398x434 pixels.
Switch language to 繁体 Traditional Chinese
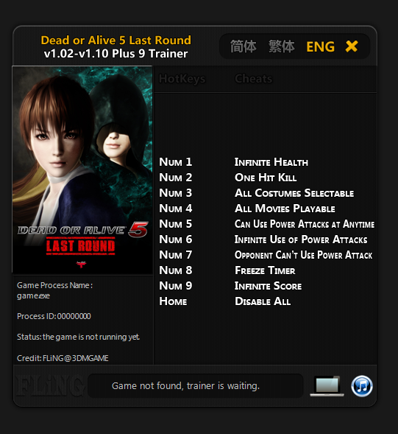pyautogui.click(x=281, y=46)
